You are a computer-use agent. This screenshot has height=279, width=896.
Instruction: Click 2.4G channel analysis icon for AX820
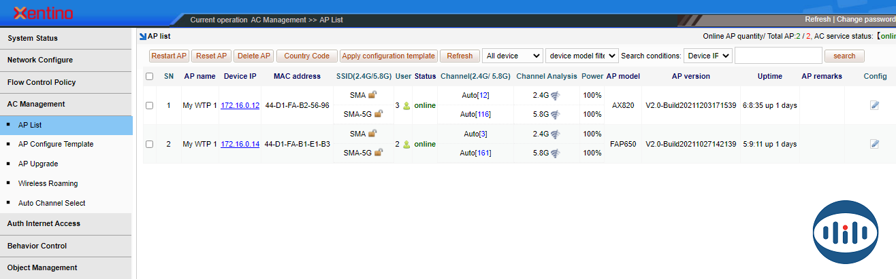555,96
